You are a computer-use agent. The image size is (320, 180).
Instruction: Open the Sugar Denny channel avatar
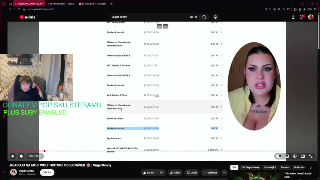pyautogui.click(x=13, y=172)
